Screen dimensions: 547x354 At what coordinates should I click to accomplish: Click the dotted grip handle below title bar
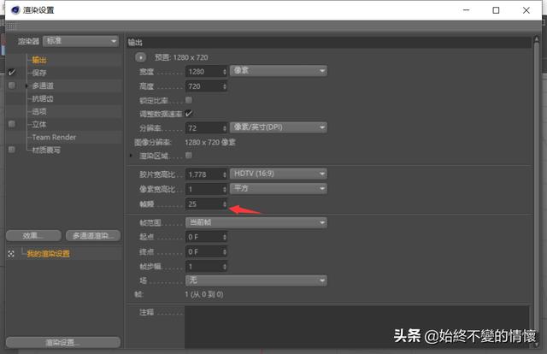click(12, 25)
